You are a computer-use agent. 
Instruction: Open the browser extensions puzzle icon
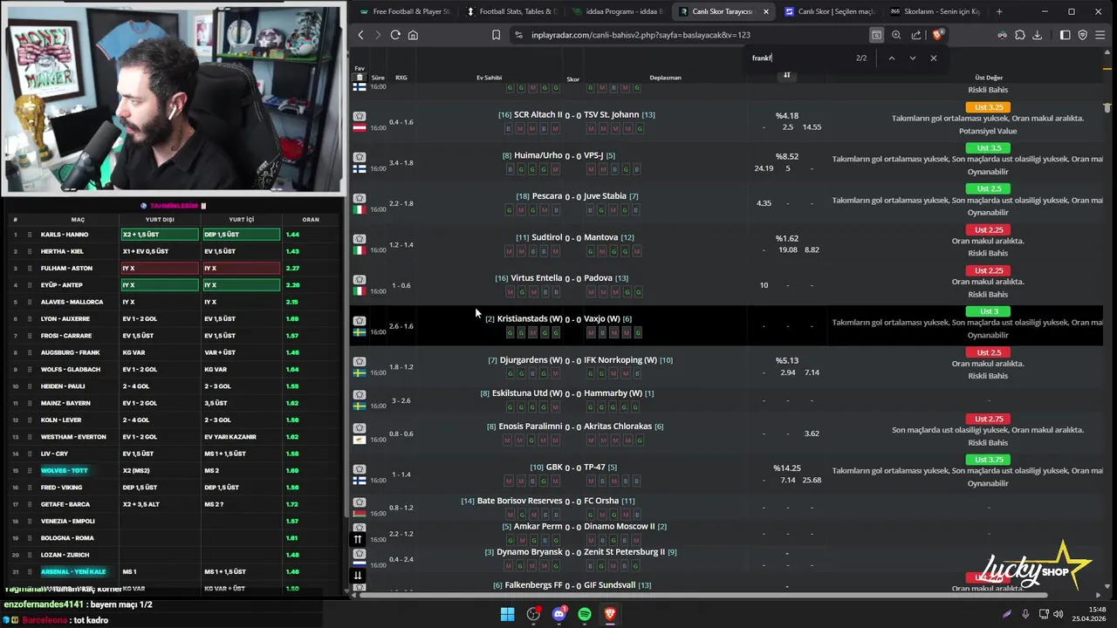(x=1019, y=35)
